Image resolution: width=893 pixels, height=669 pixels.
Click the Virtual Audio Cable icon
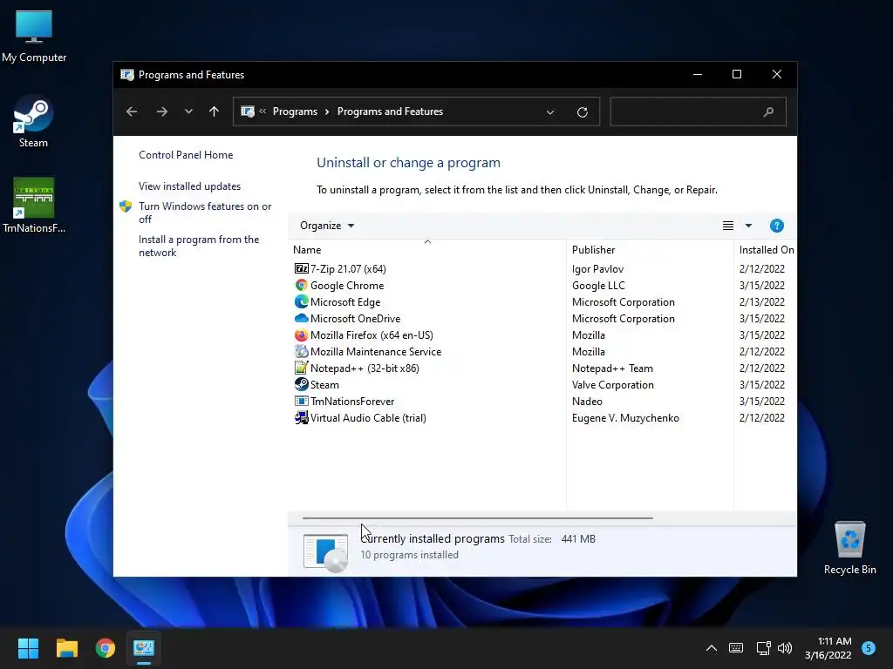coord(301,417)
